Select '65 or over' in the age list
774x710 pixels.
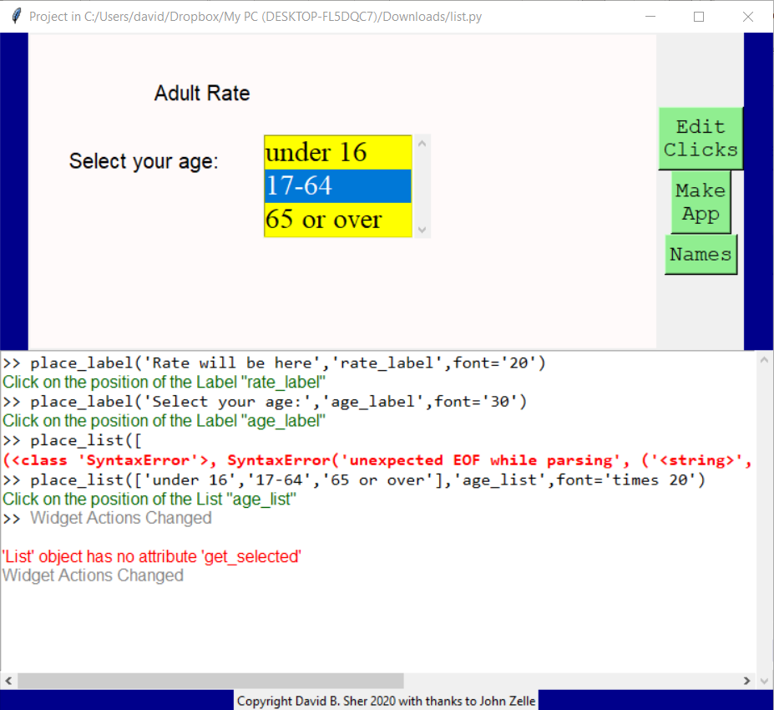[x=337, y=220]
